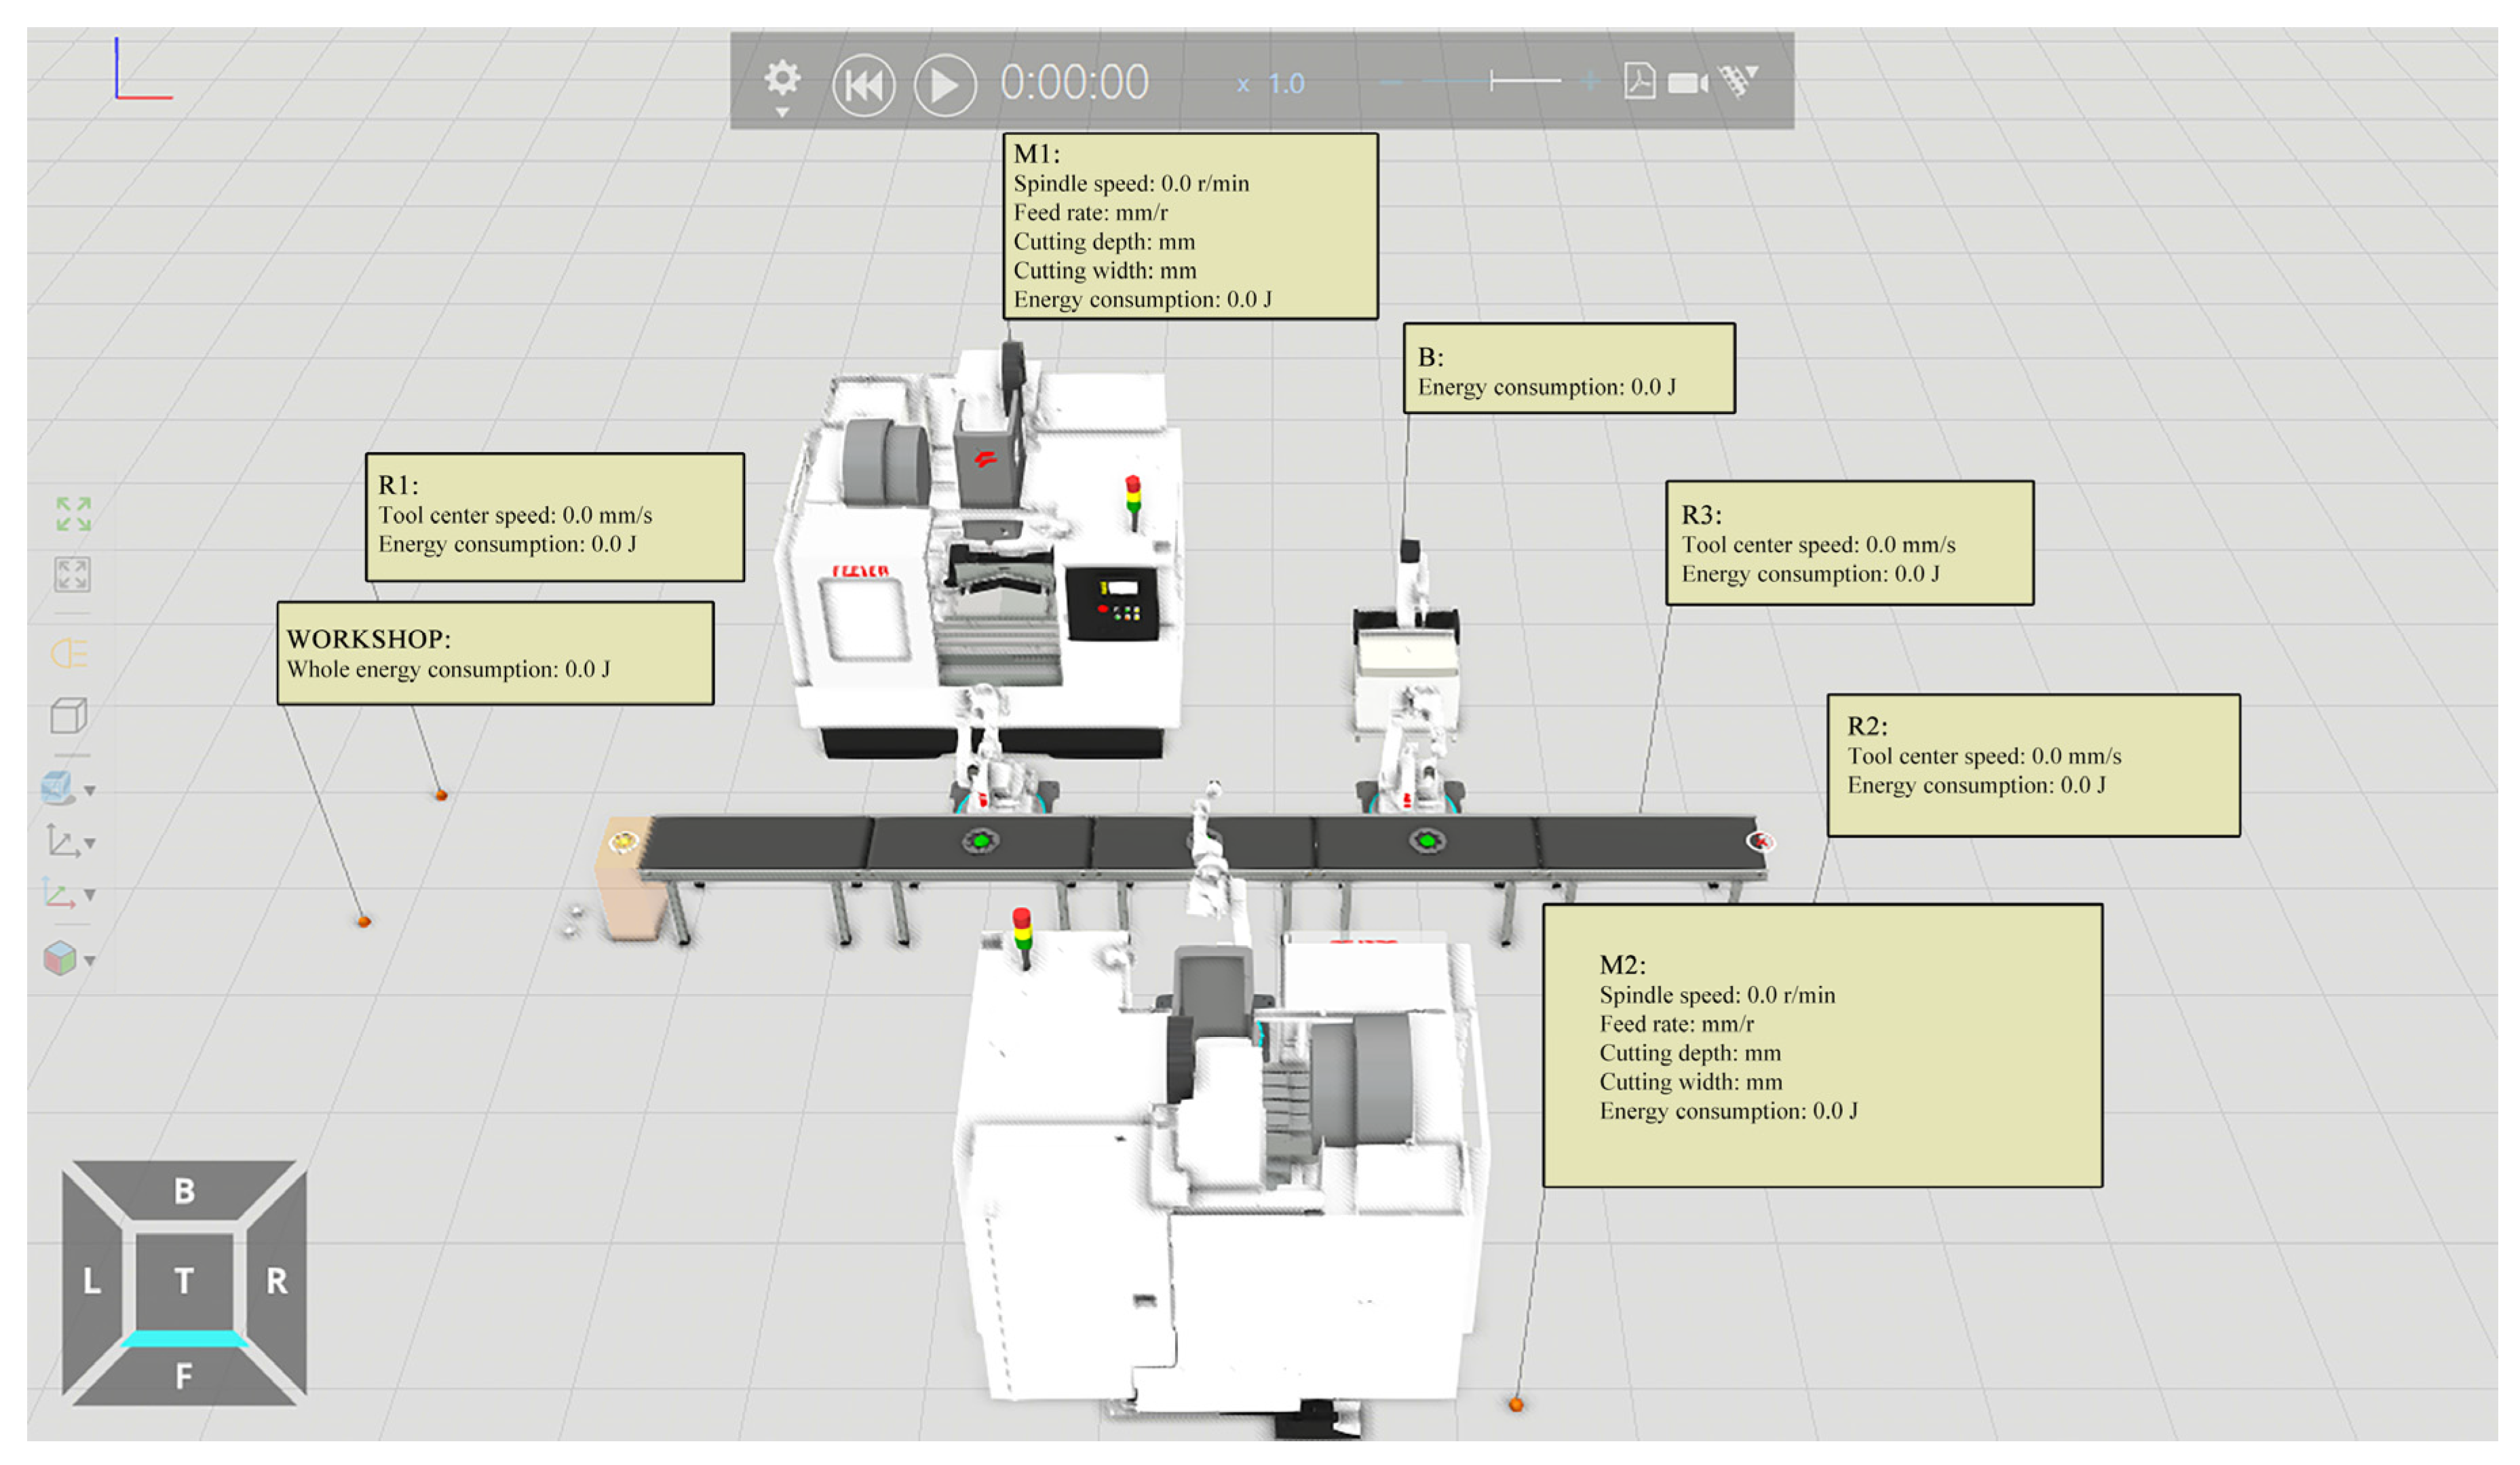Image resolution: width=2520 pixels, height=1465 pixels.
Task: Switch to Left view on navigation cube
Action: (92, 1280)
